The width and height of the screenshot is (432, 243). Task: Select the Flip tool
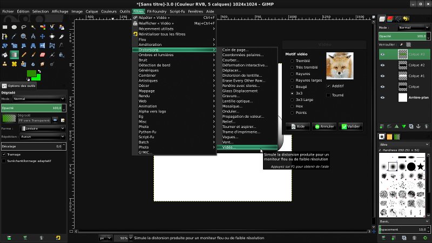coord(43,45)
